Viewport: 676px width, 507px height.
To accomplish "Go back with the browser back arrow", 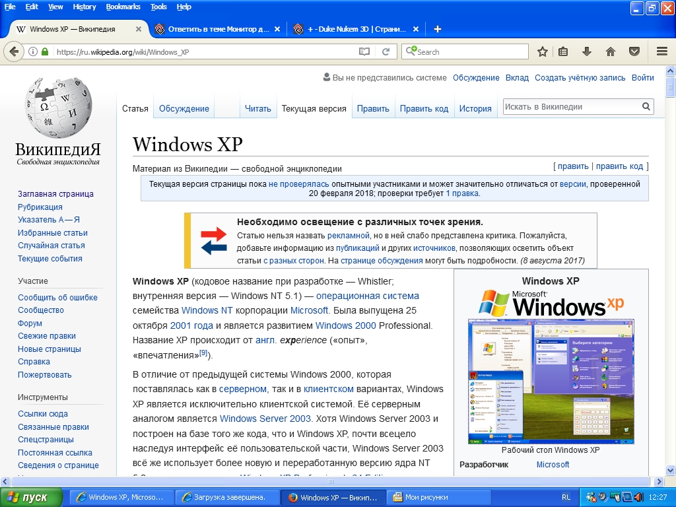I will pyautogui.click(x=14, y=51).
